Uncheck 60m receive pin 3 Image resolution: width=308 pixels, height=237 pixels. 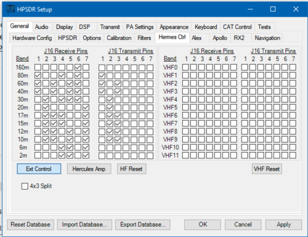pyautogui.click(x=54, y=83)
